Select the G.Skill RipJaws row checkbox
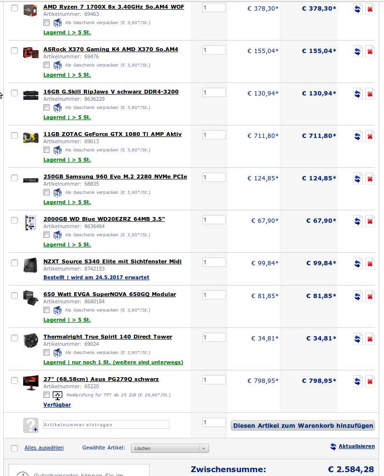Image resolution: width=384 pixels, height=476 pixels. click(x=14, y=93)
